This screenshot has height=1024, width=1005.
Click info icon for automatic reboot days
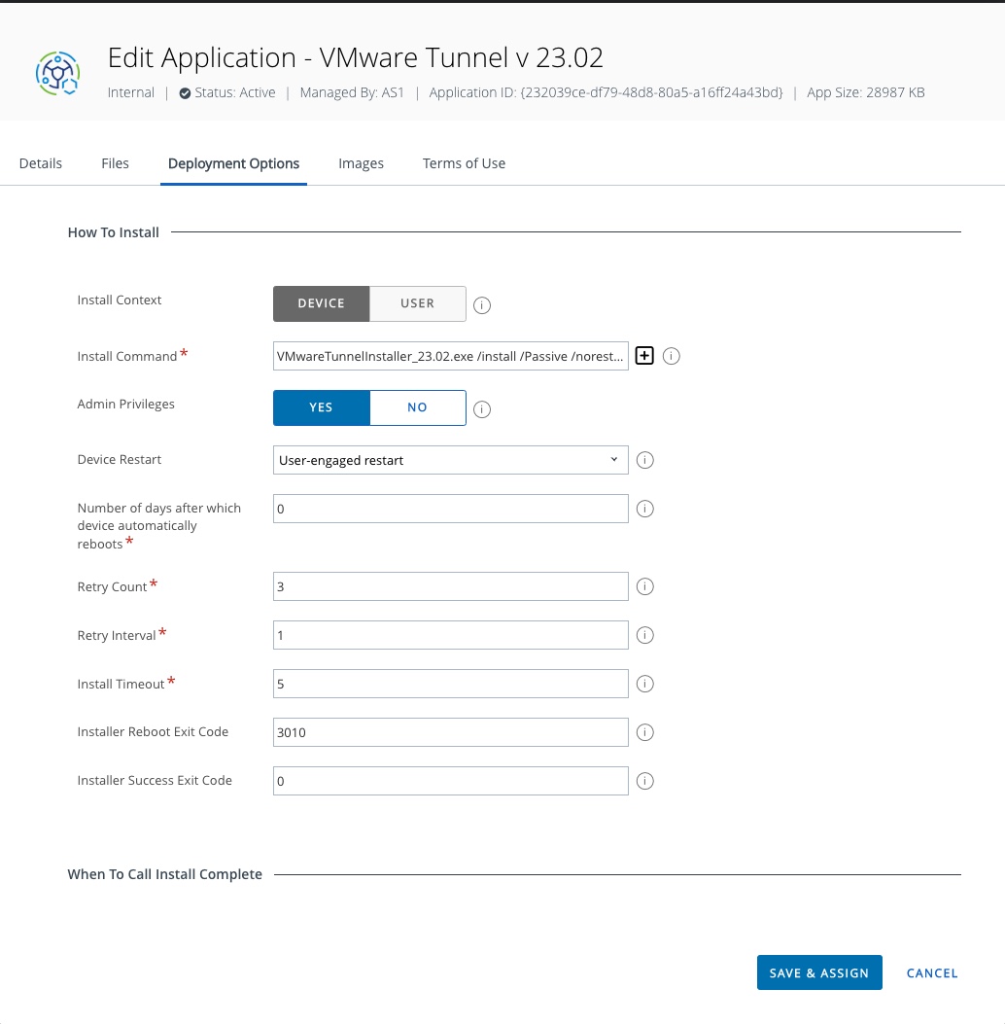click(644, 509)
